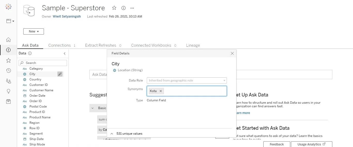Viewport: 353px width, 147px height.
Task: Close the Field Details dialog
Action: pyautogui.click(x=232, y=53)
